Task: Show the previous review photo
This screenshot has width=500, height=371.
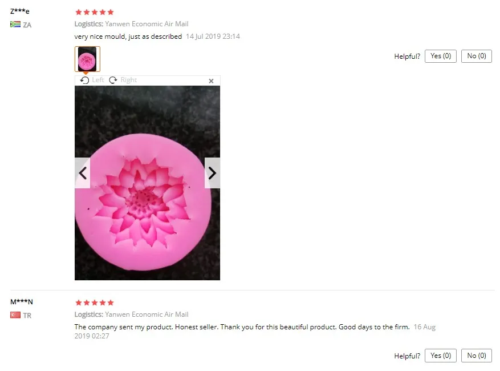Action: (x=83, y=173)
